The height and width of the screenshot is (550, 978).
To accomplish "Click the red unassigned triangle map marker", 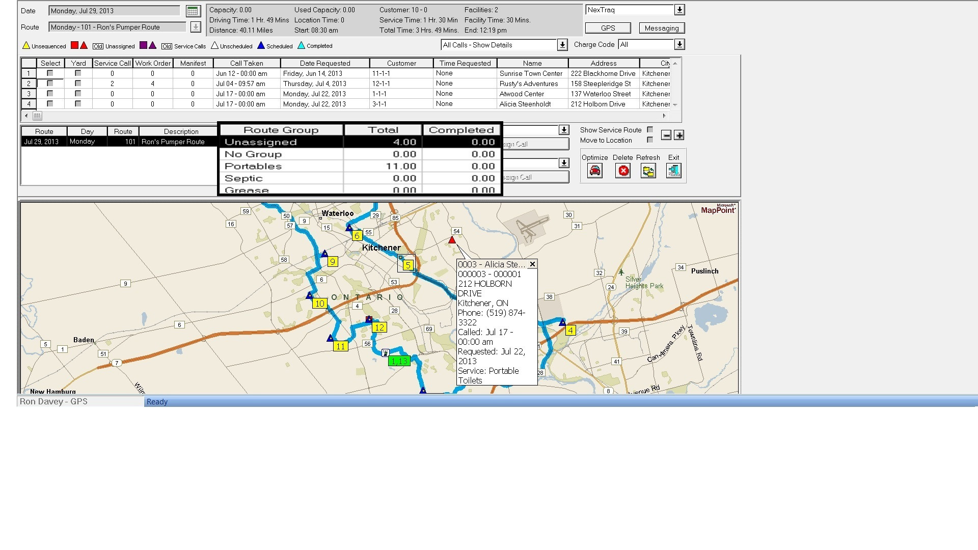I will (452, 240).
